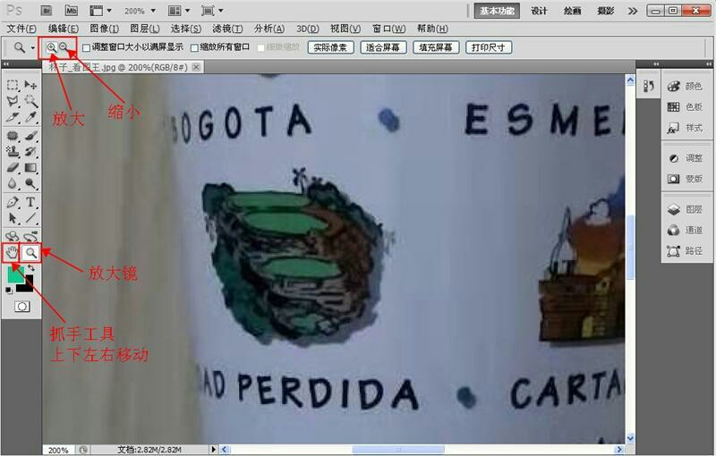Click the 适合屏幕 button
The height and width of the screenshot is (456, 716).
tap(383, 47)
